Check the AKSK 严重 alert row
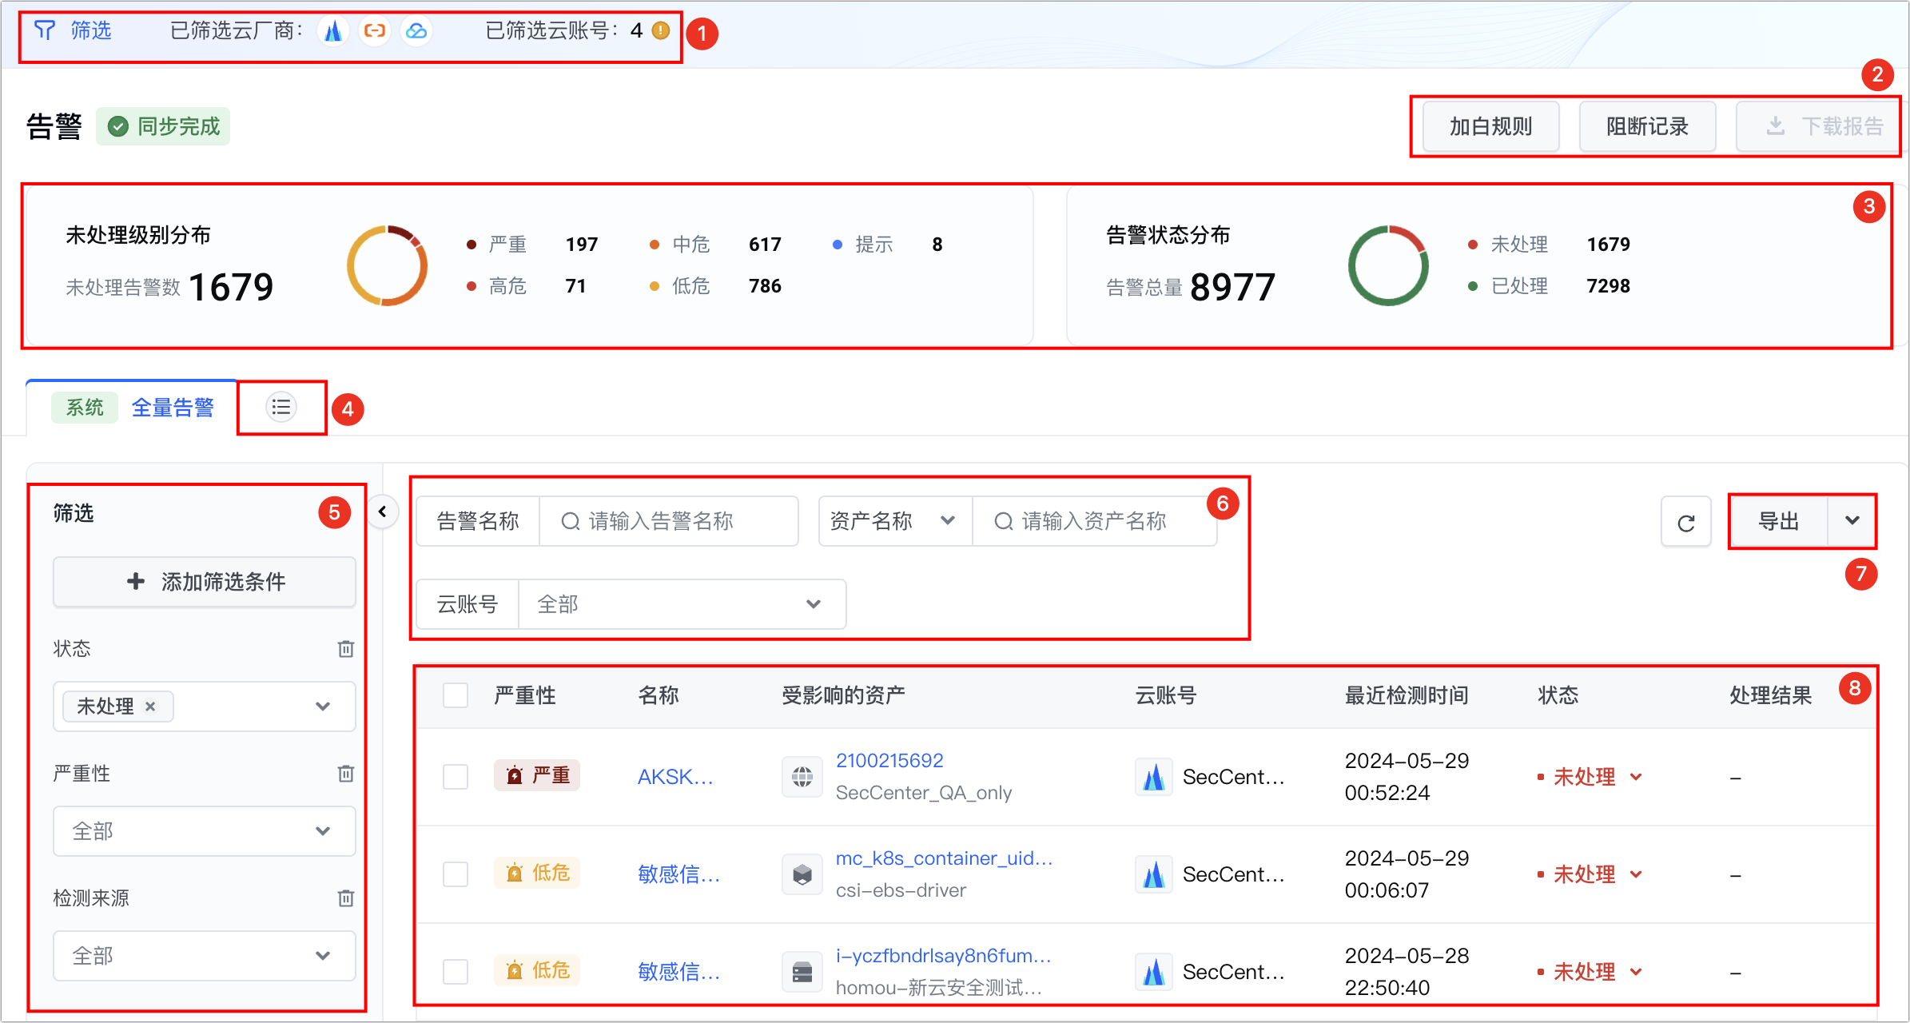 pos(456,776)
